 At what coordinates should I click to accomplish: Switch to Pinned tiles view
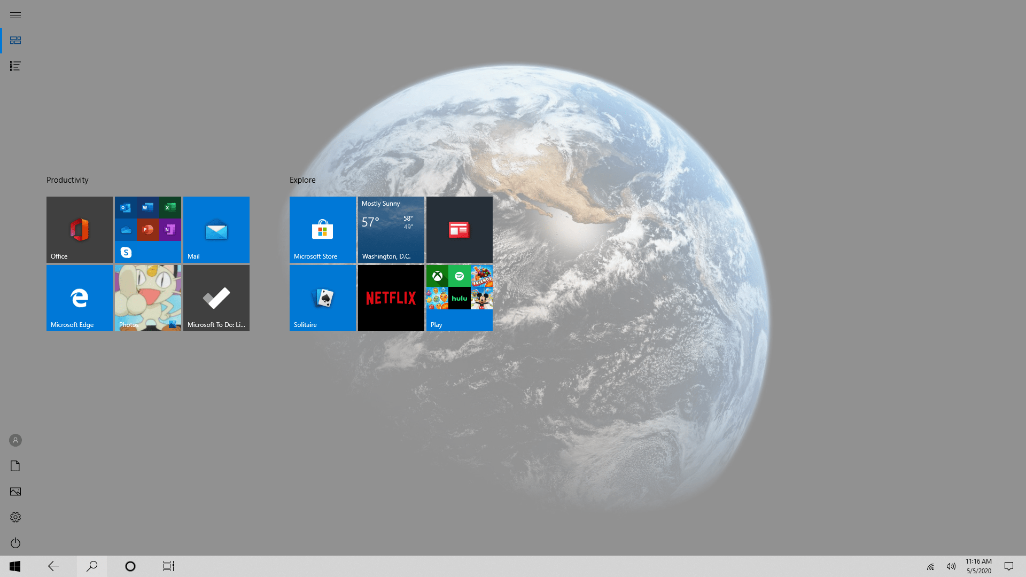[x=15, y=41]
